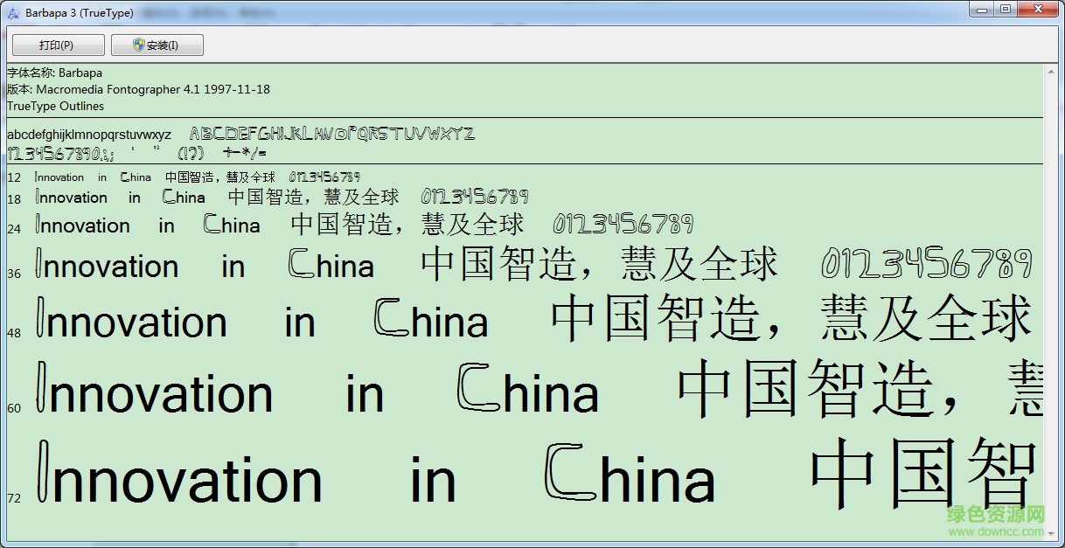1065x548 pixels.
Task: Click the font viewer icon in title bar
Action: (13, 12)
